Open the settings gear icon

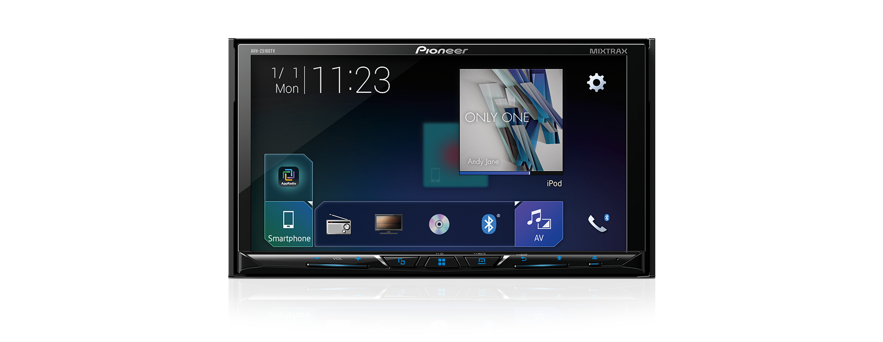(596, 83)
